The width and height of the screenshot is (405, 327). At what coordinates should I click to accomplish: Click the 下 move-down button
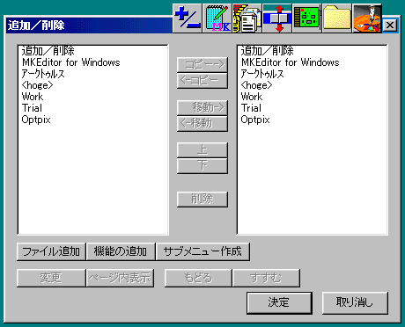(202, 166)
